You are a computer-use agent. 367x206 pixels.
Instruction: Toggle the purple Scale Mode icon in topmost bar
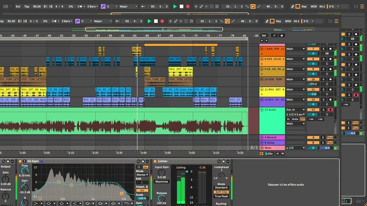click(x=103, y=6)
